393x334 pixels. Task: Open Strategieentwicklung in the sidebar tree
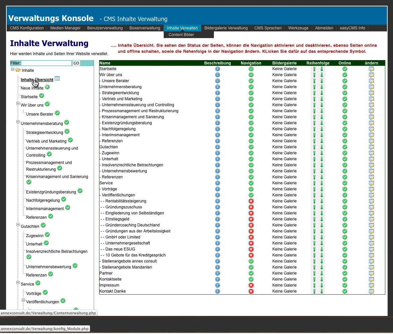point(45,133)
